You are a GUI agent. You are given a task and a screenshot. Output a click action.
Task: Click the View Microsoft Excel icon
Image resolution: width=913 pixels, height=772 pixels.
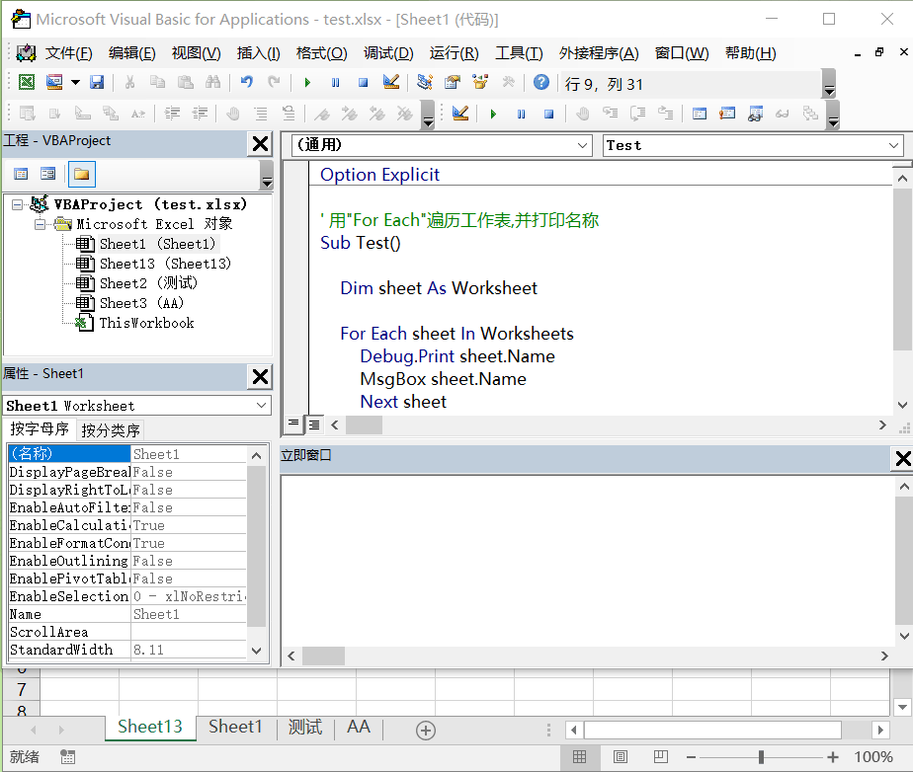coord(27,82)
